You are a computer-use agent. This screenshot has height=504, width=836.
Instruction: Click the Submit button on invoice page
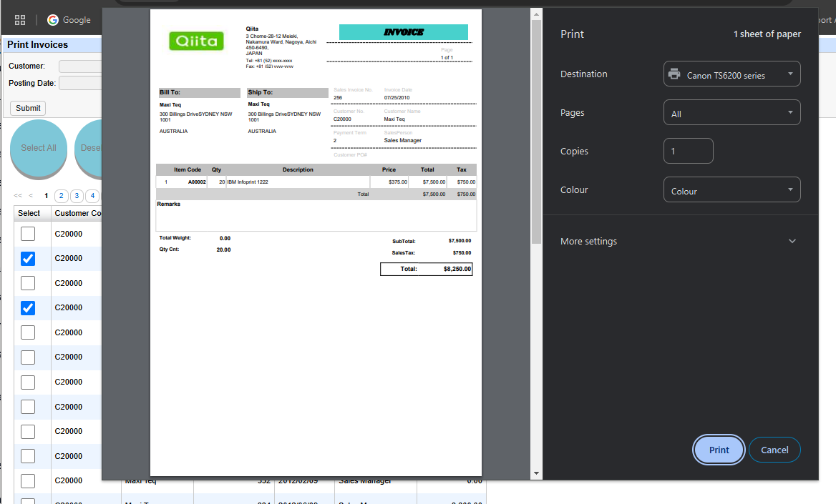pos(28,108)
